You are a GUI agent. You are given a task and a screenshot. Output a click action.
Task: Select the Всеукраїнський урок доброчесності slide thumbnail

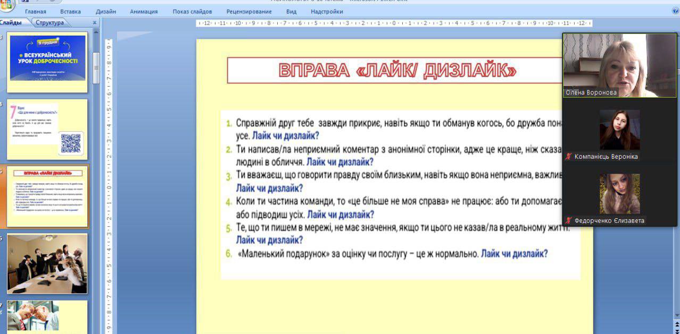click(x=47, y=61)
